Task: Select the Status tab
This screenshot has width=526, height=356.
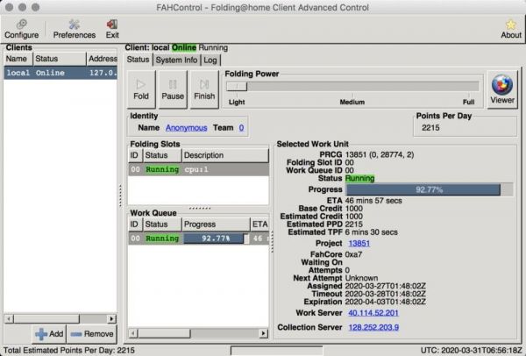Action: [x=139, y=60]
